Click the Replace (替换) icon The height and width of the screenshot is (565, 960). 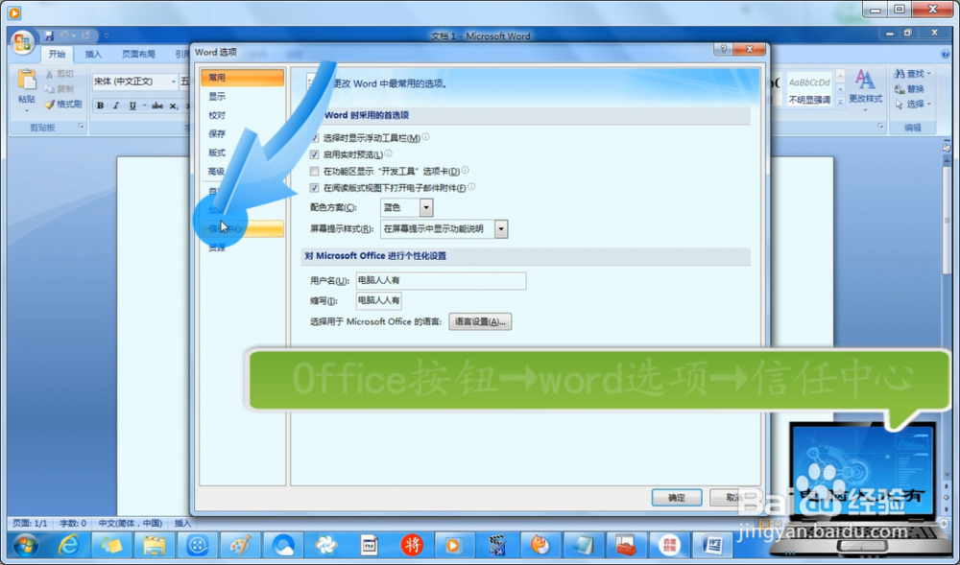point(909,88)
